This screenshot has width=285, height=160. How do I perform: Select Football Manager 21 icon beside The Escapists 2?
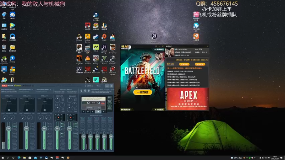coord(104,49)
